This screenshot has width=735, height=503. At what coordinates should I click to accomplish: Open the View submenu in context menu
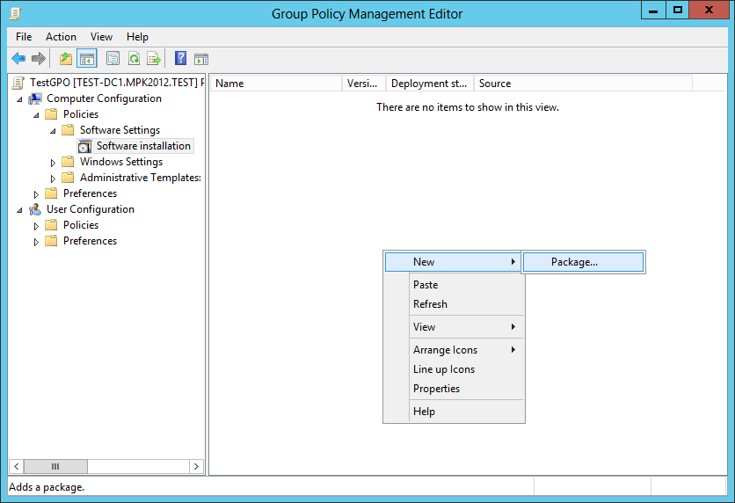(x=454, y=327)
